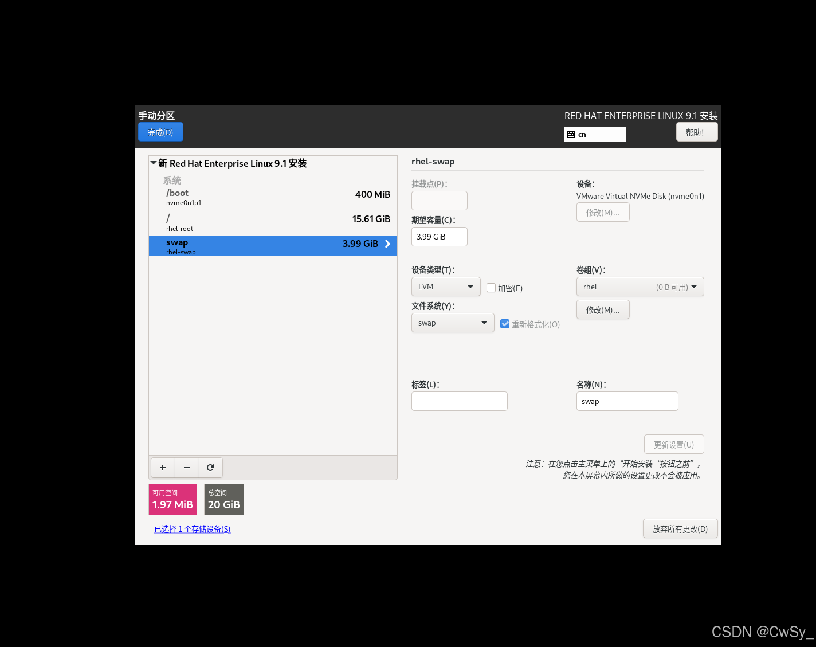The height and width of the screenshot is (647, 816).
Task: Click the chevron arrow on swap row
Action: click(x=388, y=244)
